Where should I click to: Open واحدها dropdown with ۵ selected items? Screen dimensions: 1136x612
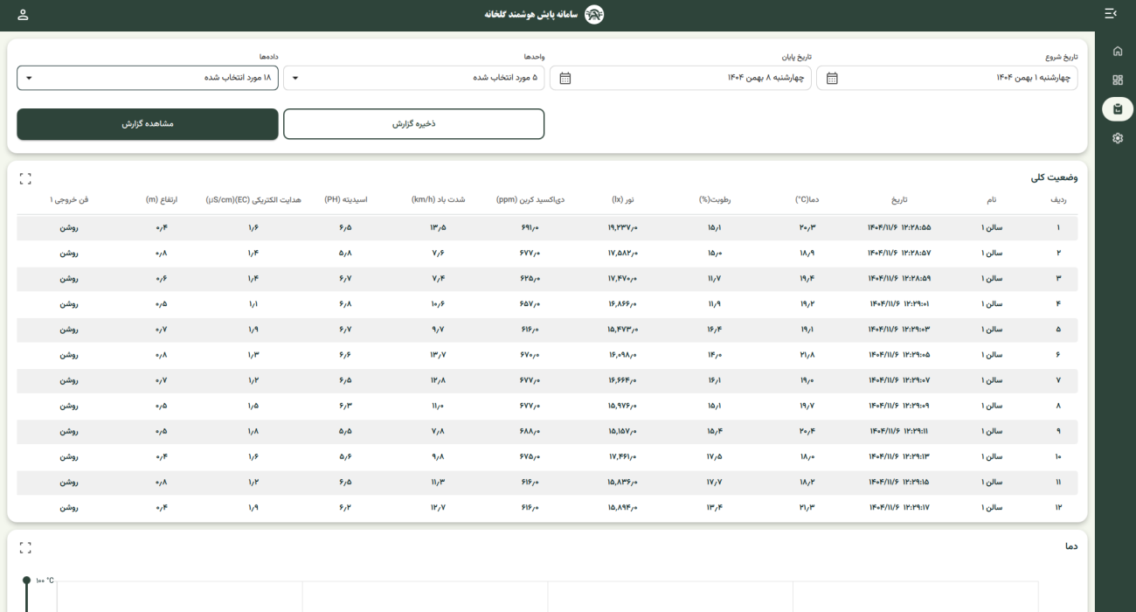[414, 78]
